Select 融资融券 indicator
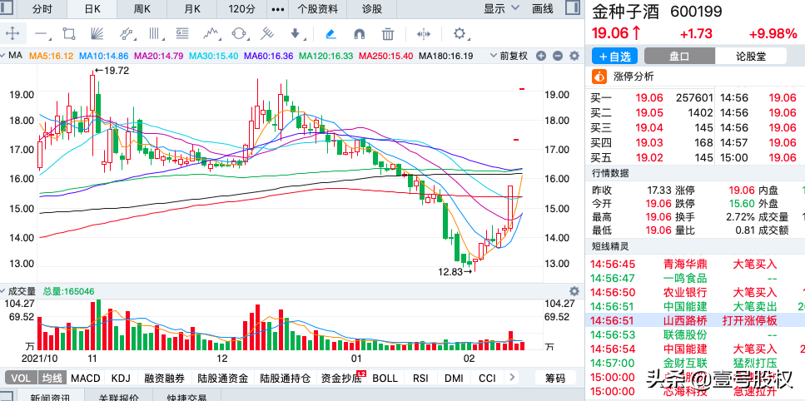The image size is (805, 401). [x=164, y=379]
